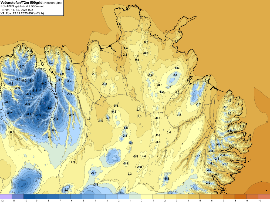Image resolution: width=270 pixels, height=202 pixels.
Task: Click the temperature label -8.9
Action: click(x=35, y=90)
